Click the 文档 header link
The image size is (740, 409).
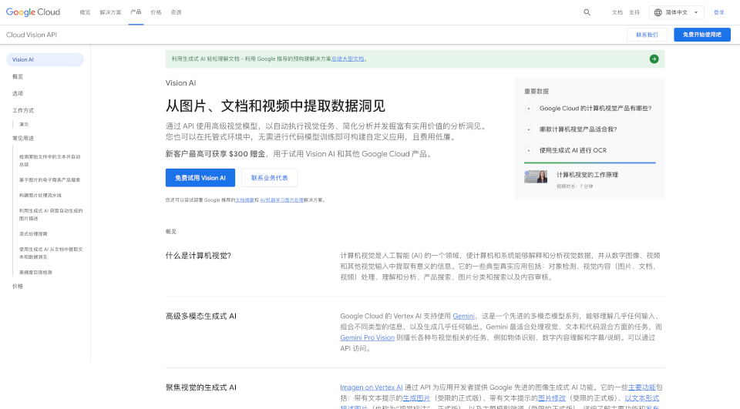pos(617,13)
